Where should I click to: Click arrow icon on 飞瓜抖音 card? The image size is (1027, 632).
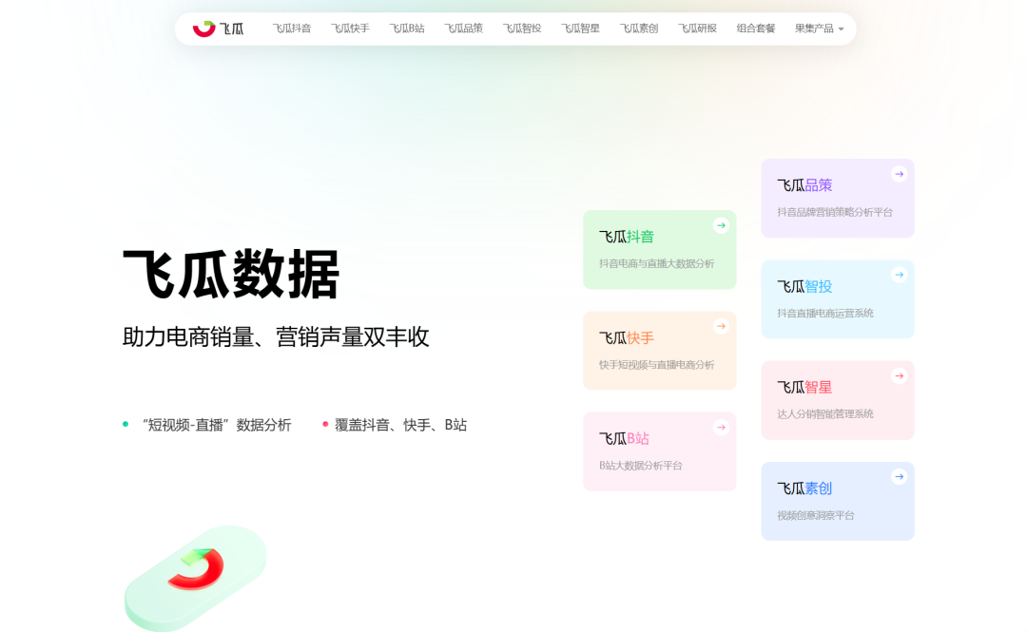pyautogui.click(x=721, y=225)
